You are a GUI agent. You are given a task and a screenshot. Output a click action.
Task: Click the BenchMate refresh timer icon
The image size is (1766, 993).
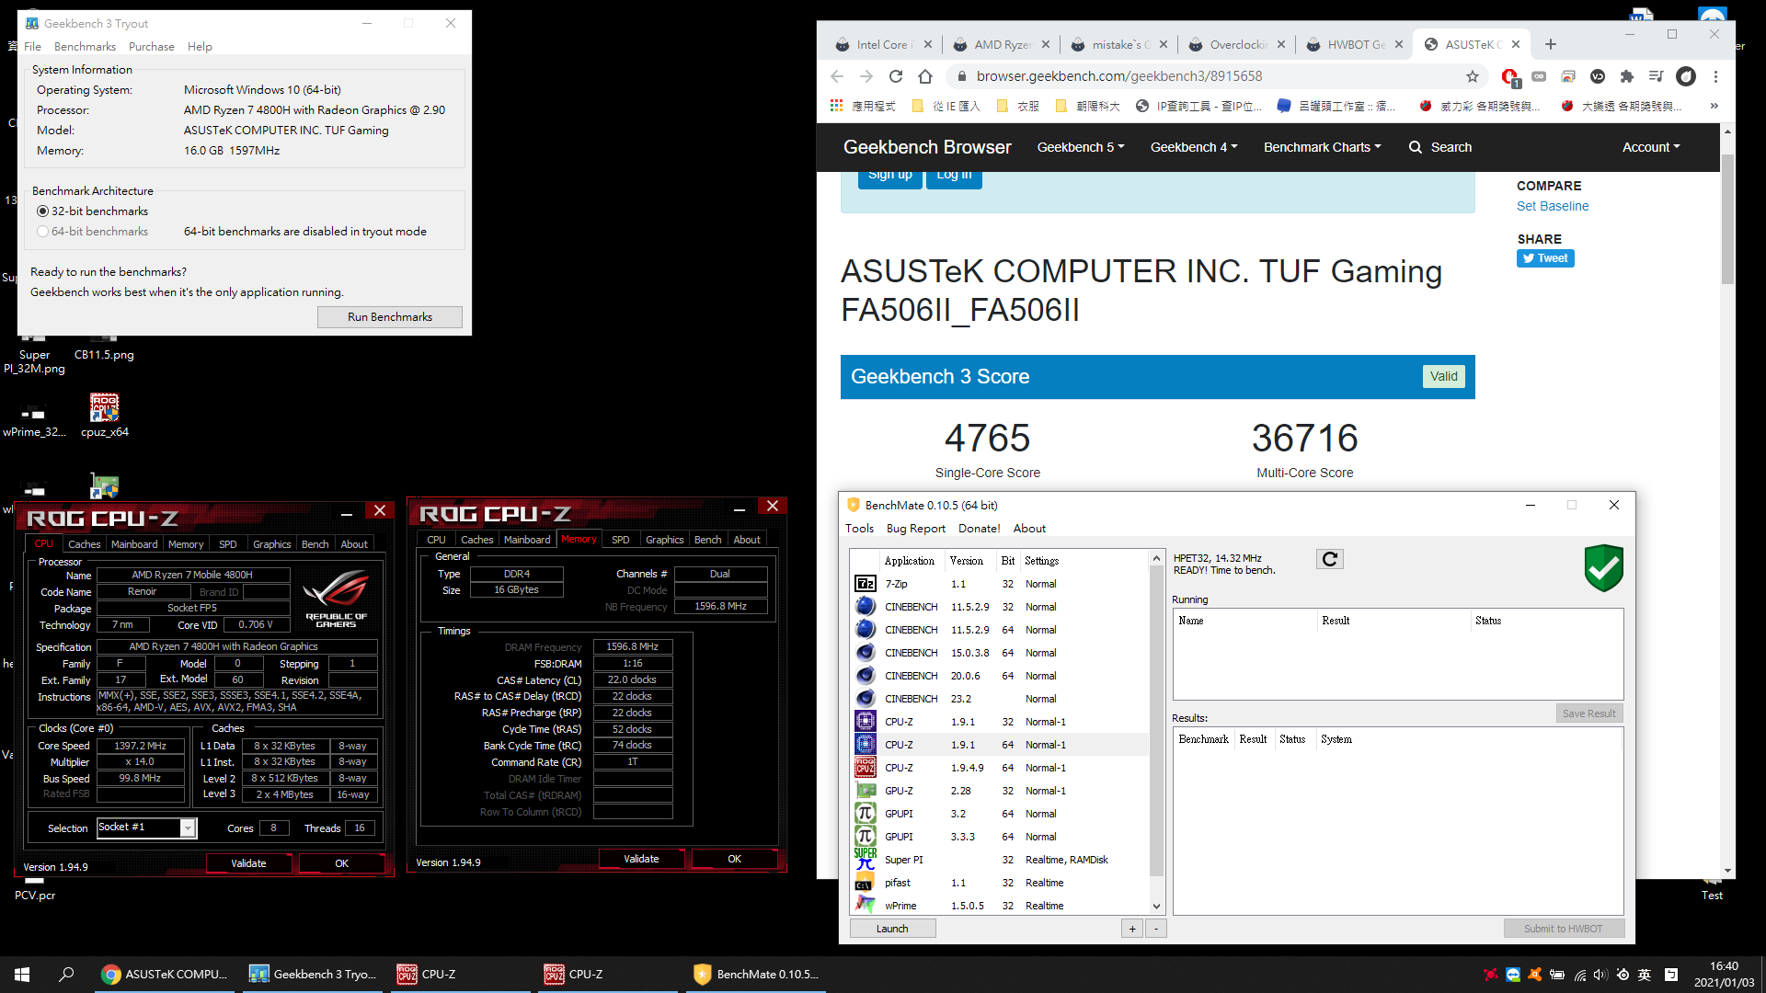point(1330,559)
